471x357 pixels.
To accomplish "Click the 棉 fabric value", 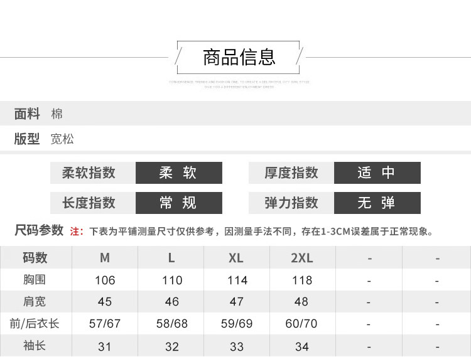I will point(57,114).
